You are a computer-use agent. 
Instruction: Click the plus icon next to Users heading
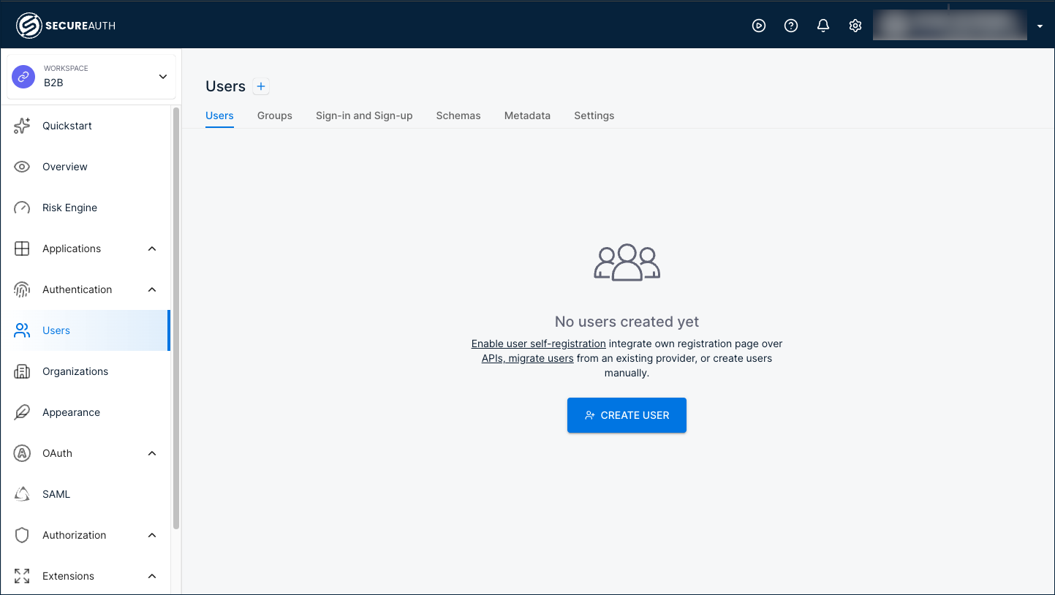(x=261, y=86)
